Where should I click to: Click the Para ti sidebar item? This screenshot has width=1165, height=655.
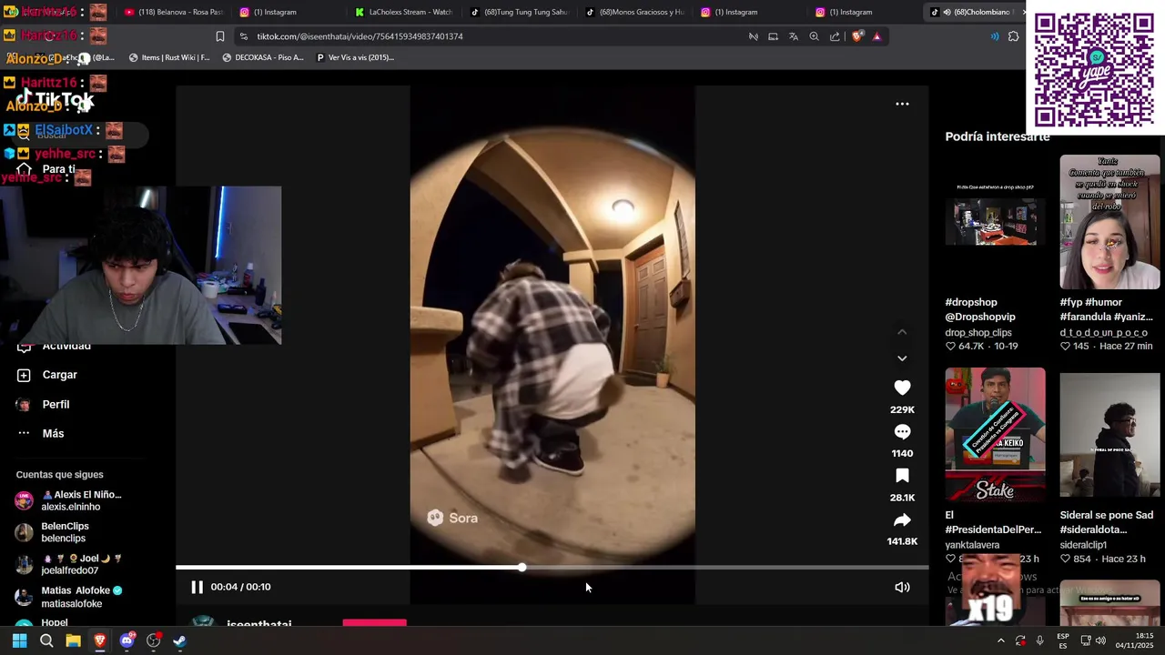coord(58,169)
